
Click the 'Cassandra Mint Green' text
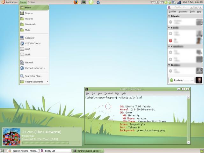[x=152, y=121]
